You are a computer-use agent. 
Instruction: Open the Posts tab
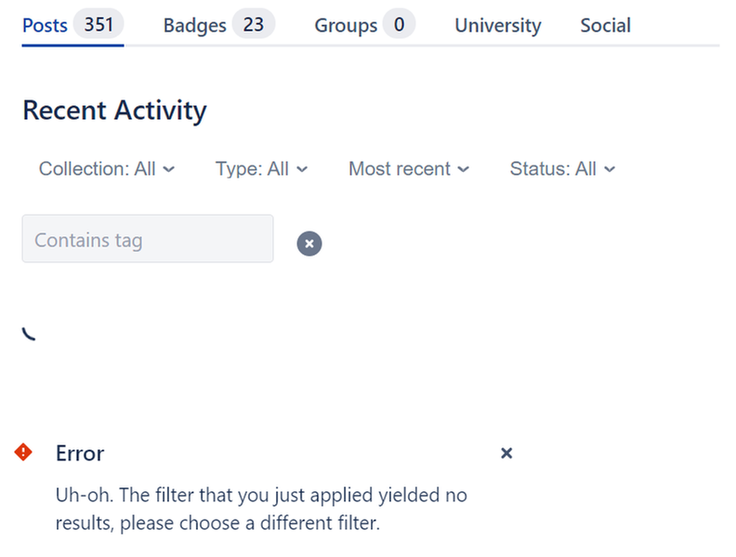[72, 25]
